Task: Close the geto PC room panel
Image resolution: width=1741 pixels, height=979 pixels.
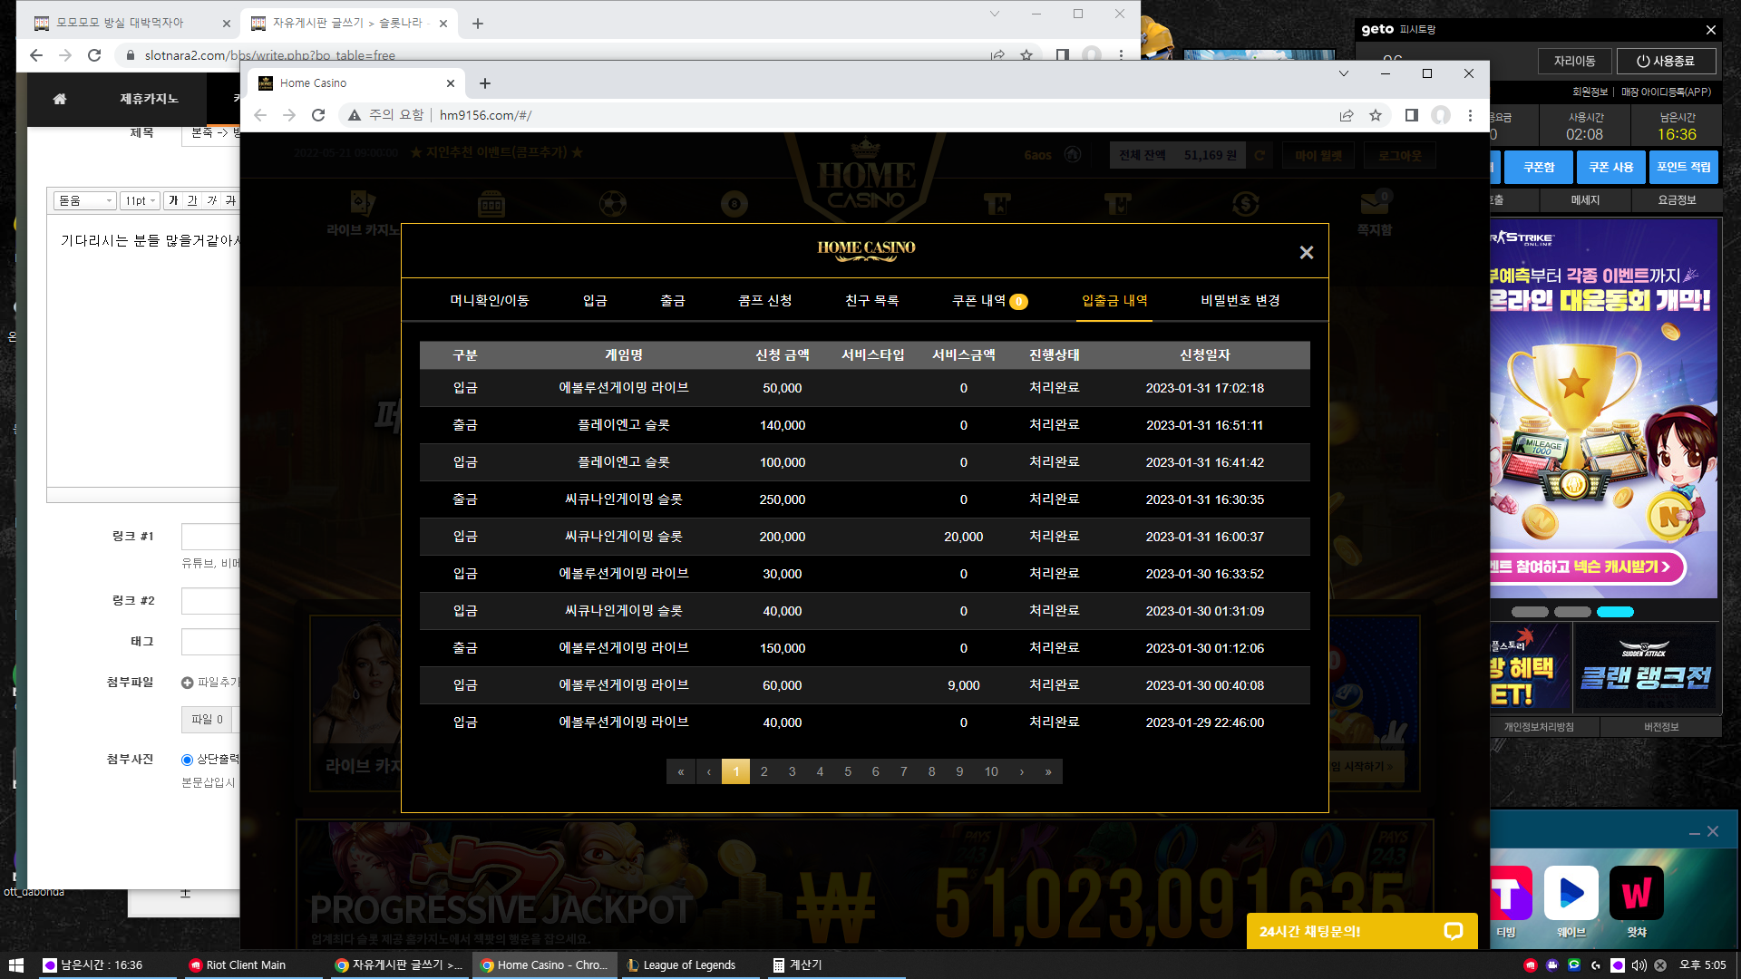Action: pos(1711,30)
